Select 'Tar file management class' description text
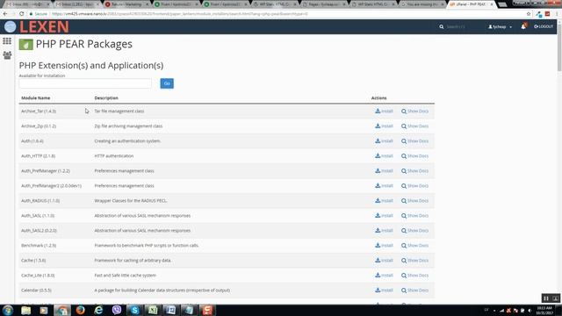Image resolution: width=562 pixels, height=316 pixels. [x=119, y=111]
